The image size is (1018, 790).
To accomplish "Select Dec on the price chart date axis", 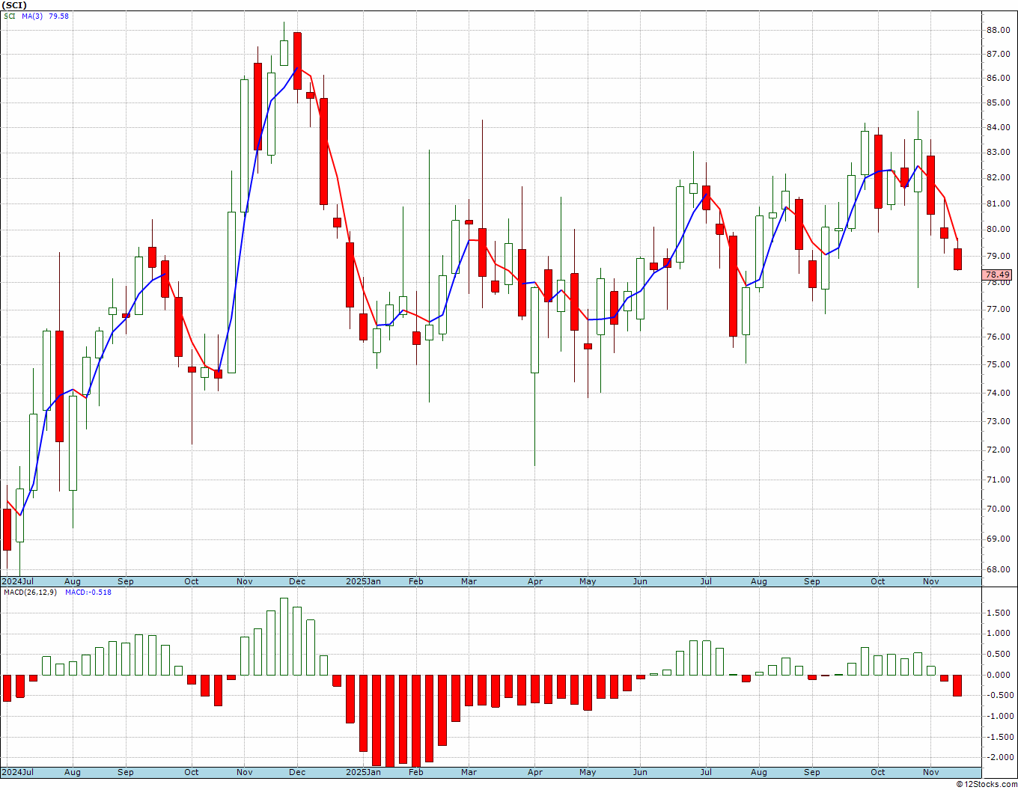I will click(297, 581).
